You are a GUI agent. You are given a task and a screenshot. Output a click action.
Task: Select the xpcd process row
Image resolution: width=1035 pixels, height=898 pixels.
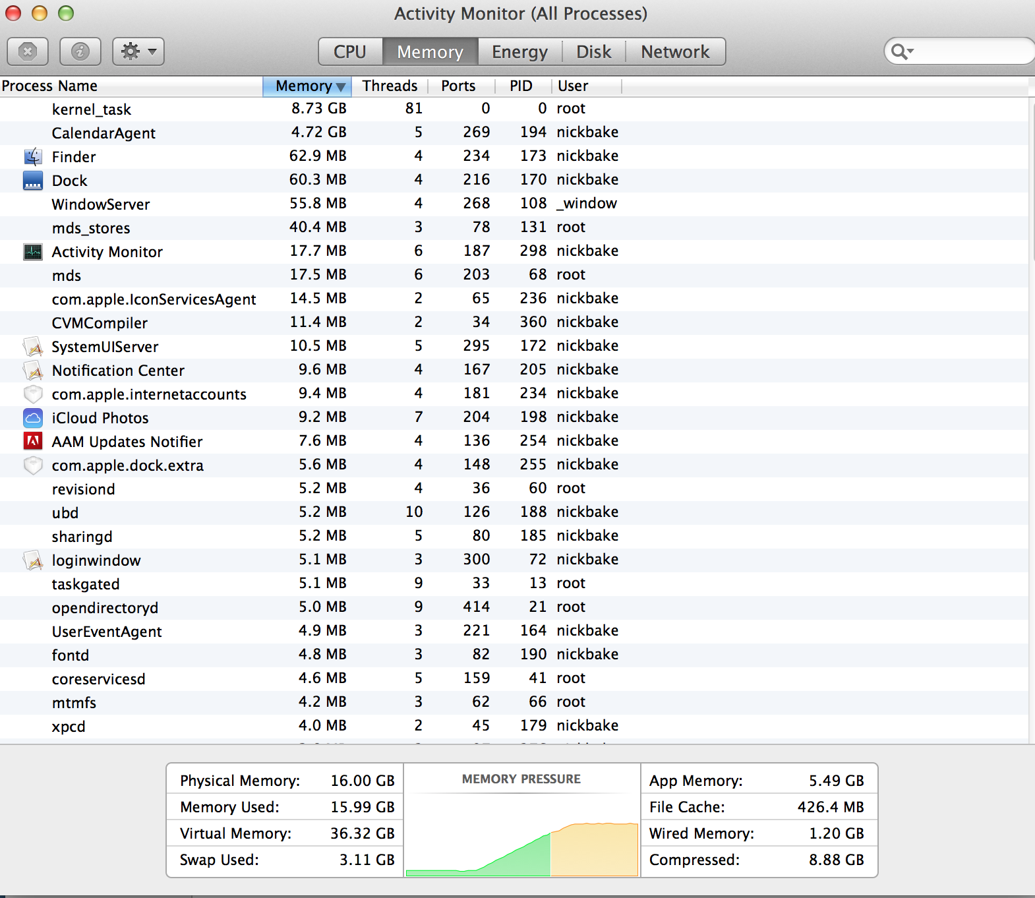point(514,726)
